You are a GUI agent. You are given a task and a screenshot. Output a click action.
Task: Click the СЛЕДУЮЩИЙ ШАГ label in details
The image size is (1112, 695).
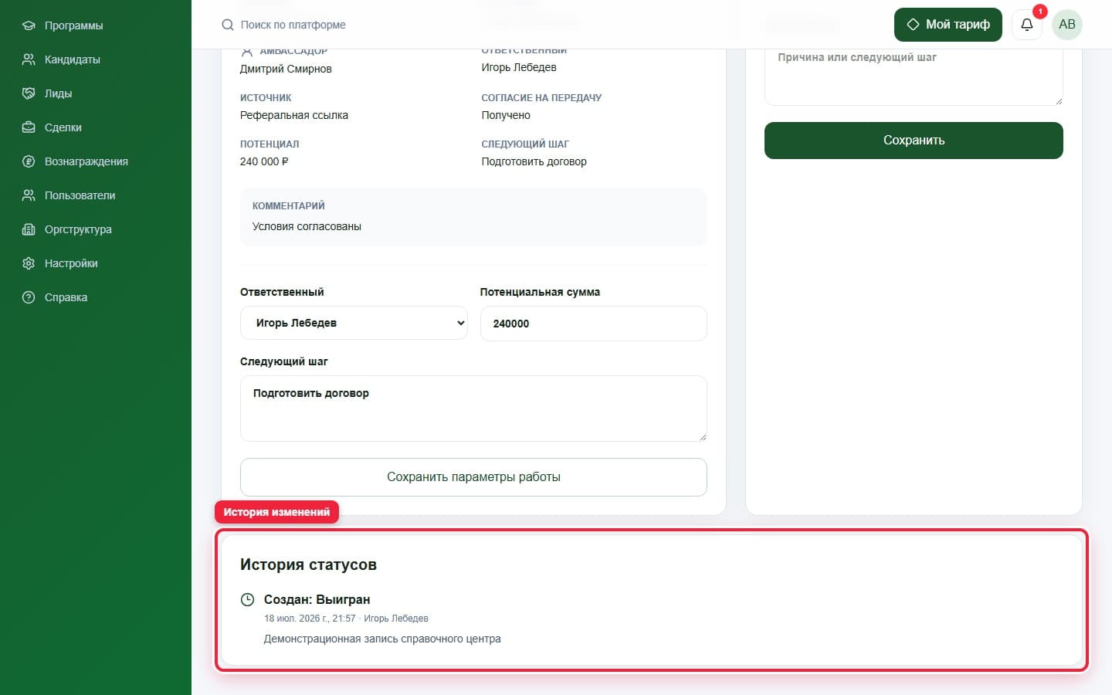tap(525, 144)
